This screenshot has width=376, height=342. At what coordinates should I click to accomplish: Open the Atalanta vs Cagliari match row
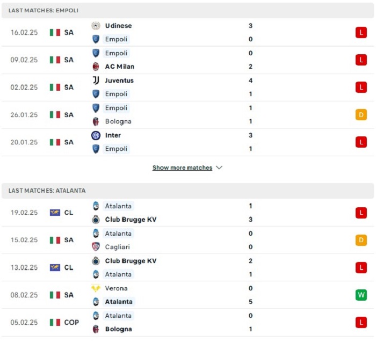(188, 240)
